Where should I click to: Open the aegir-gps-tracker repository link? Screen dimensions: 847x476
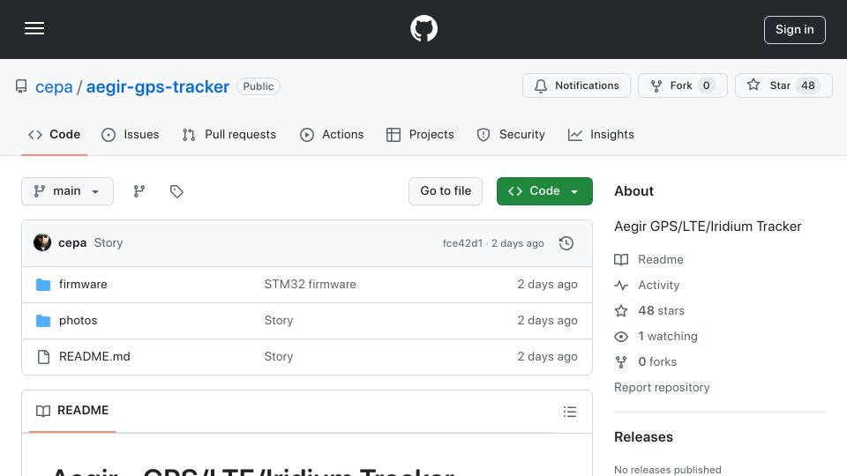pyautogui.click(x=158, y=86)
